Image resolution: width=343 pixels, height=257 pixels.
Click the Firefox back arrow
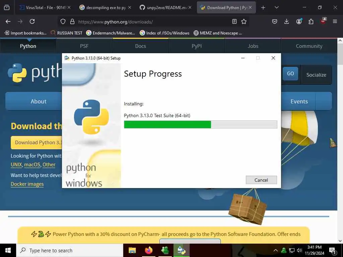click(x=8, y=21)
